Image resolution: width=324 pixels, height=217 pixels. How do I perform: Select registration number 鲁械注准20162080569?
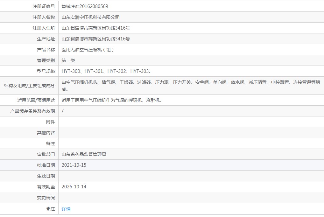[85, 6]
